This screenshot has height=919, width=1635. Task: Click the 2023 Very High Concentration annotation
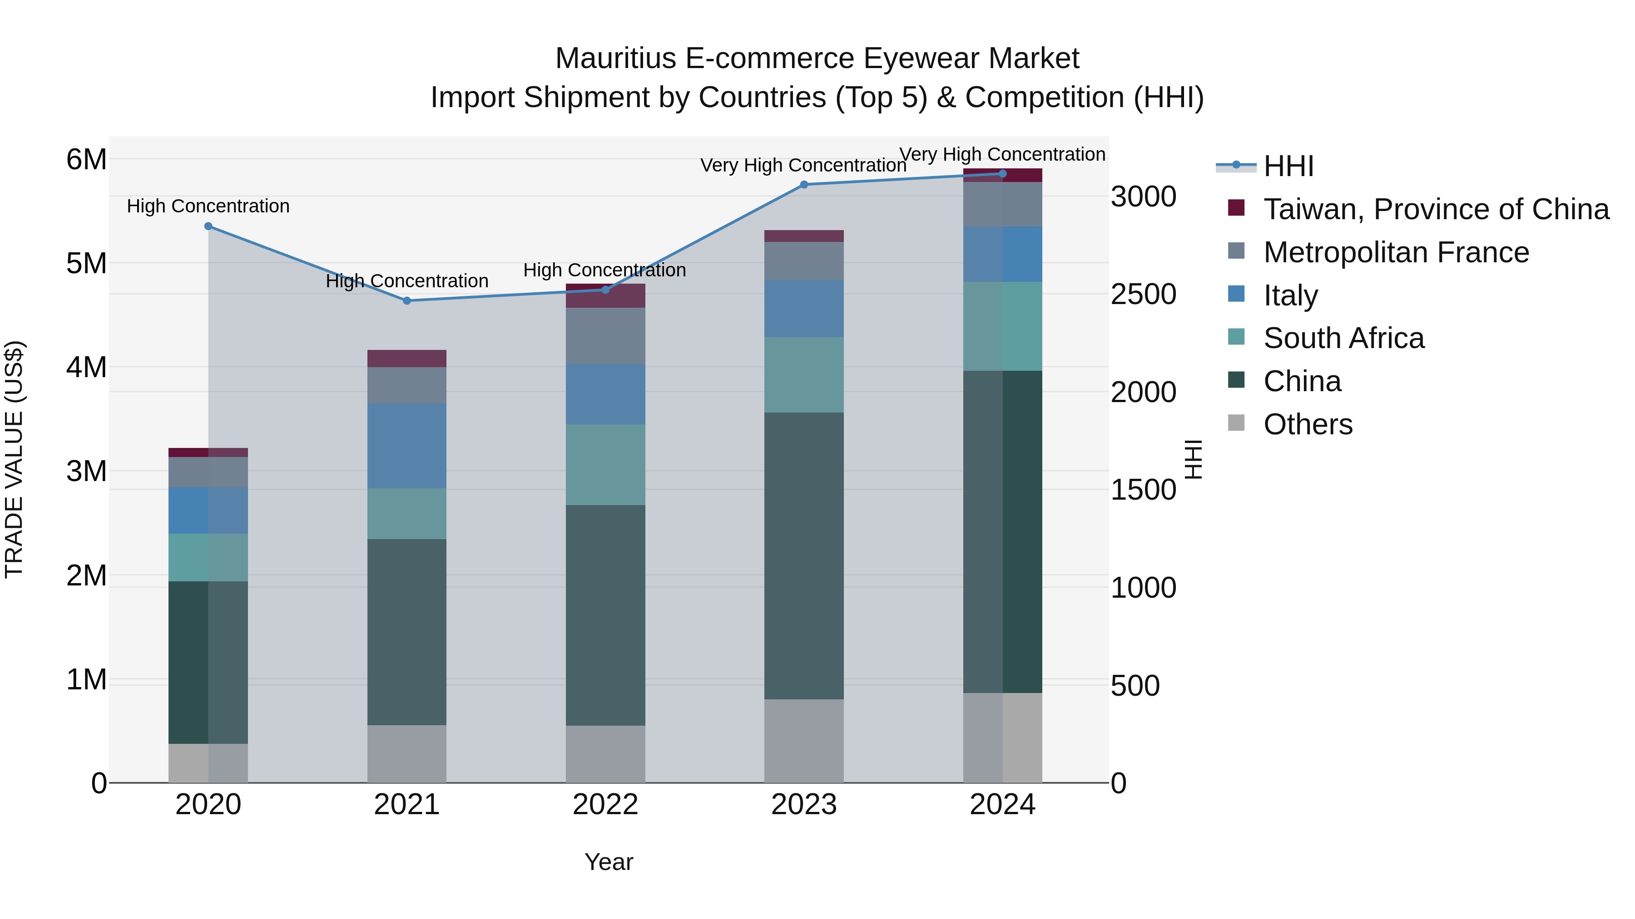(803, 165)
